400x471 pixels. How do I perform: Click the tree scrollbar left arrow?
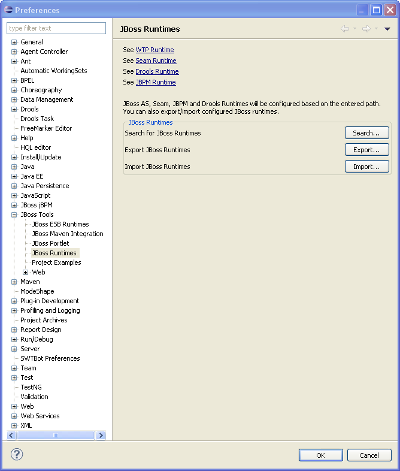[x=11, y=435]
